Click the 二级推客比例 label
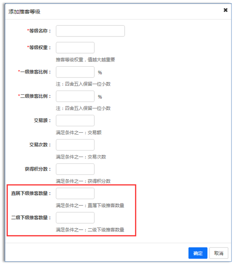Viewport: 233px width, 265px height. coord(34,96)
